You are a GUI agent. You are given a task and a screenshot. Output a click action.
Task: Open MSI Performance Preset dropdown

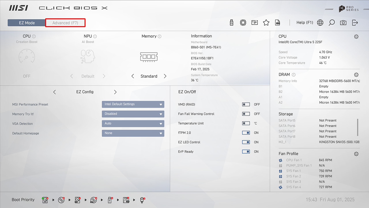point(133,104)
